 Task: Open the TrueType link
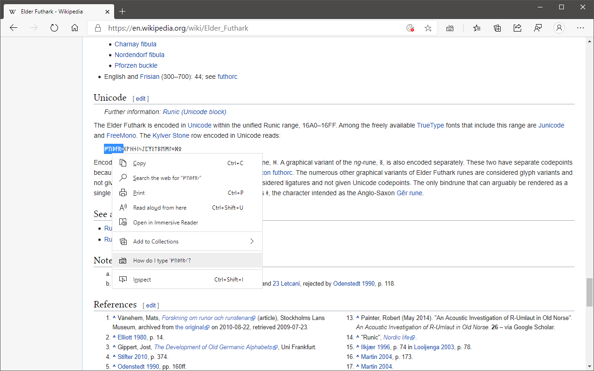431,125
